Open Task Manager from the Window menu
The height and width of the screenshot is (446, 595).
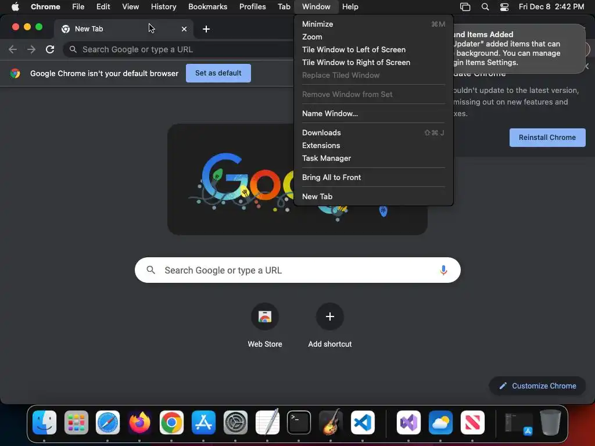click(x=374, y=158)
